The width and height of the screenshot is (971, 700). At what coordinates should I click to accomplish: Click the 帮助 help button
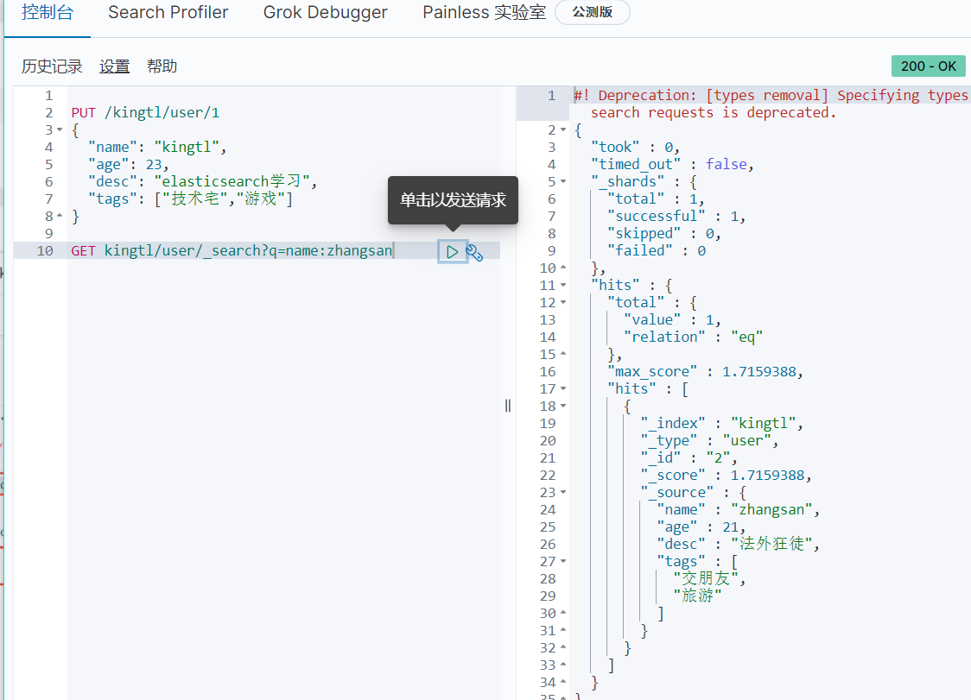(162, 66)
